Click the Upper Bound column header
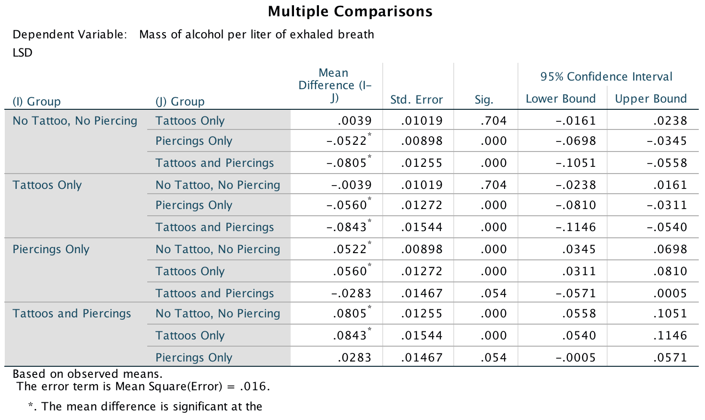This screenshot has height=420, width=705. pyautogui.click(x=651, y=99)
